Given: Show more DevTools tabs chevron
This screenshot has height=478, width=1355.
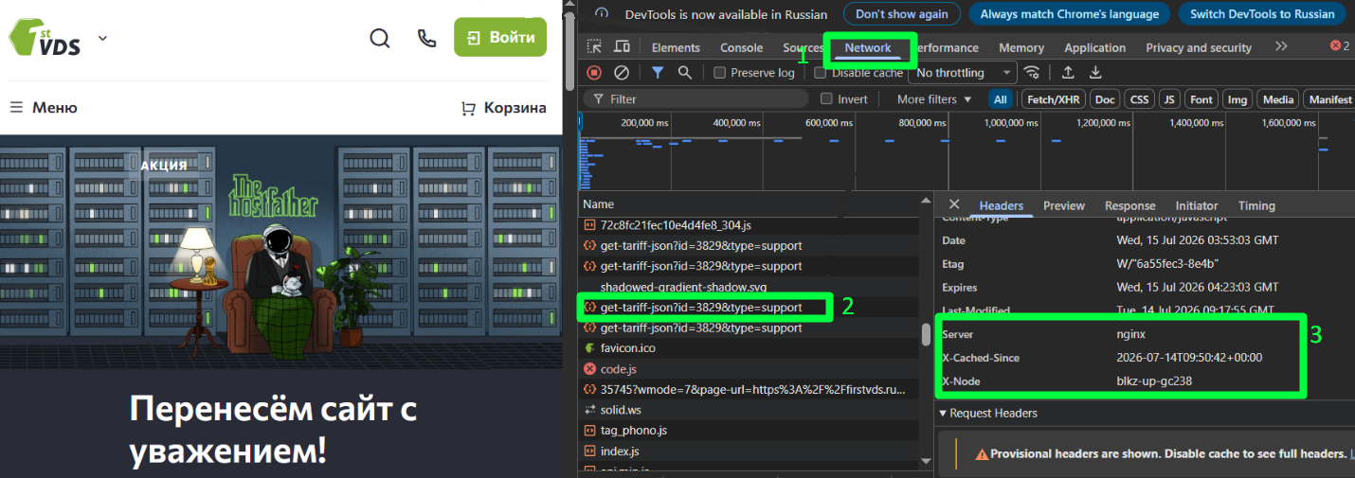Looking at the screenshot, I should [1281, 46].
